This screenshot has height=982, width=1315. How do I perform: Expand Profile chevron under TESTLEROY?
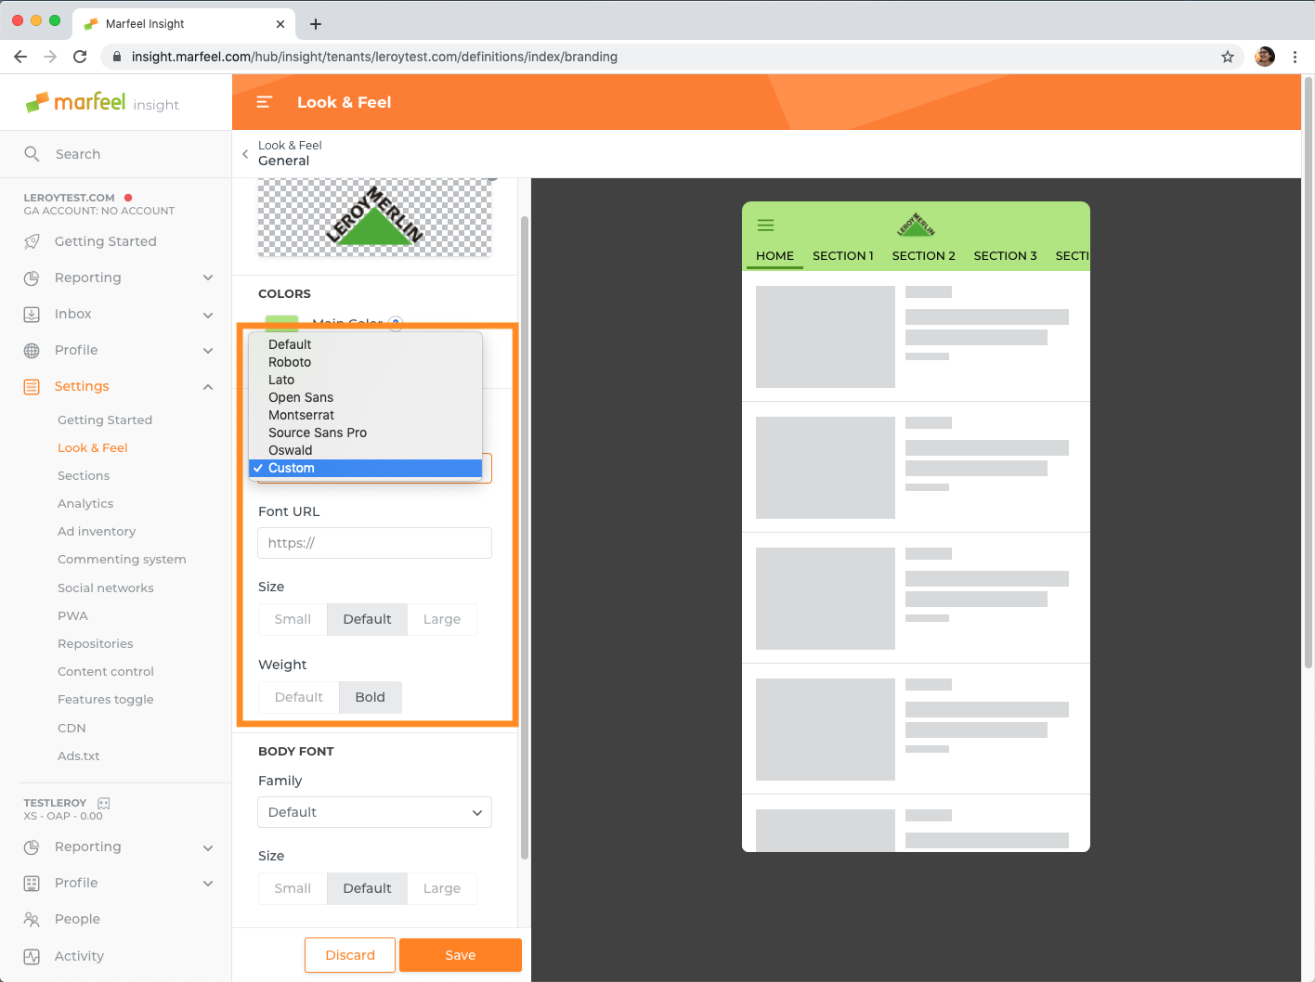click(208, 884)
